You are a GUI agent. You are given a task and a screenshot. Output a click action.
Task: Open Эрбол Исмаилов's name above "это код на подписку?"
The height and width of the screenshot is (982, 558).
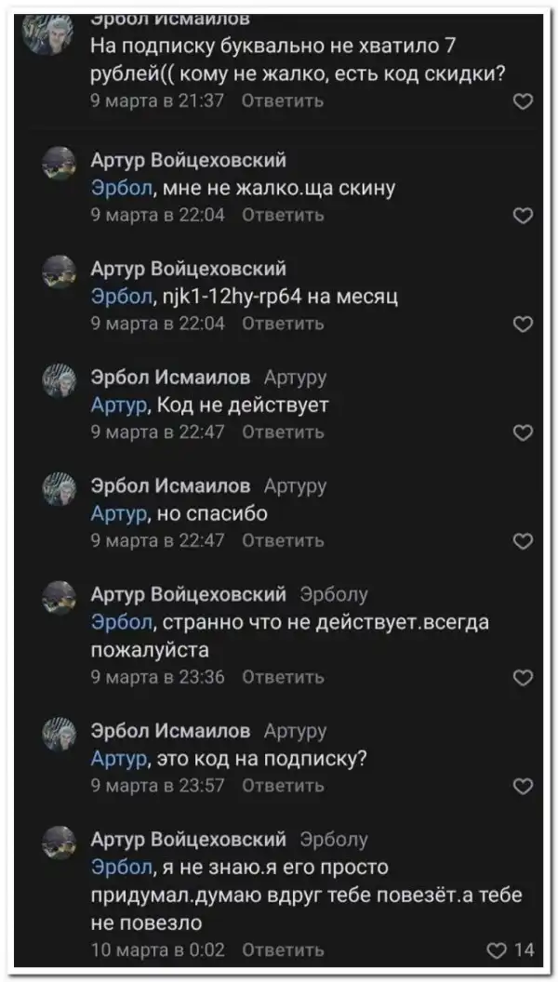[x=170, y=733]
